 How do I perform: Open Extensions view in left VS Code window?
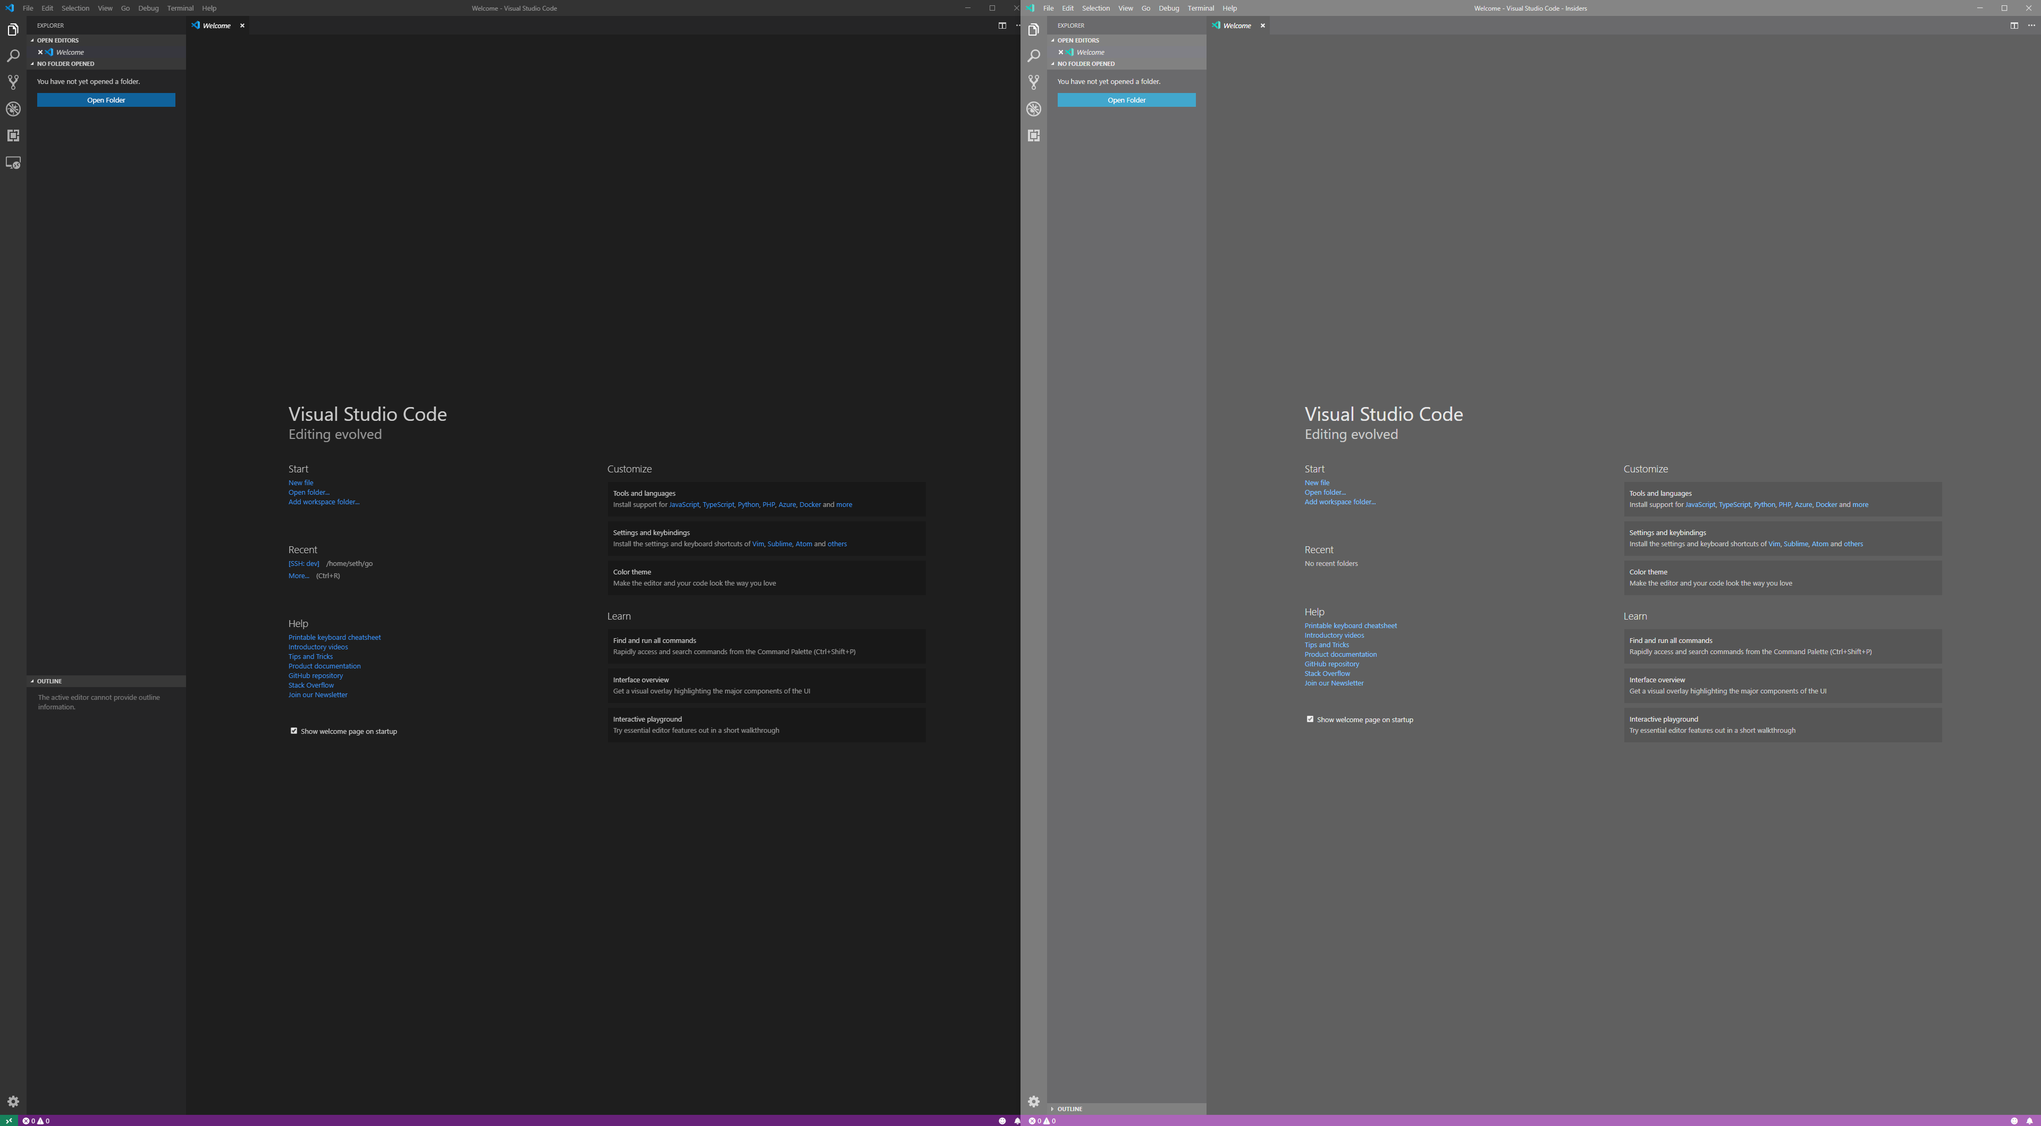click(x=13, y=136)
